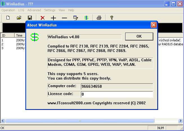Click the WinRadius title bar app icon
Image resolution: width=184 pixels, height=131 pixels.
tap(3, 4)
